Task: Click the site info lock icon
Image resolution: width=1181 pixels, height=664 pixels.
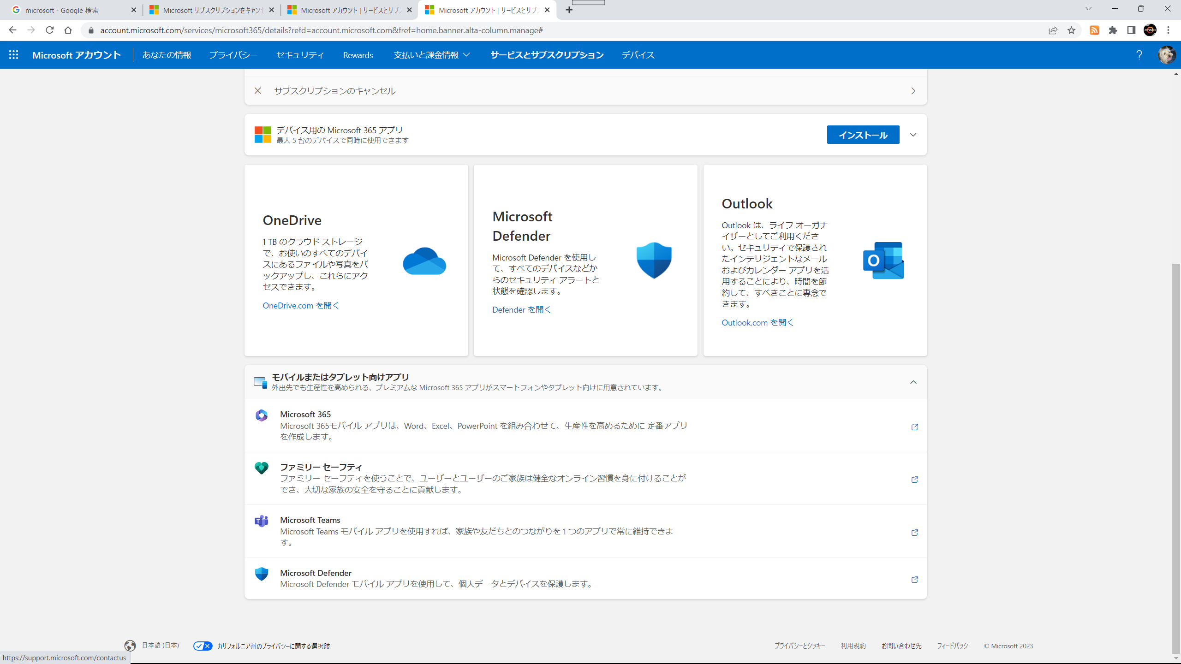Action: (x=91, y=30)
